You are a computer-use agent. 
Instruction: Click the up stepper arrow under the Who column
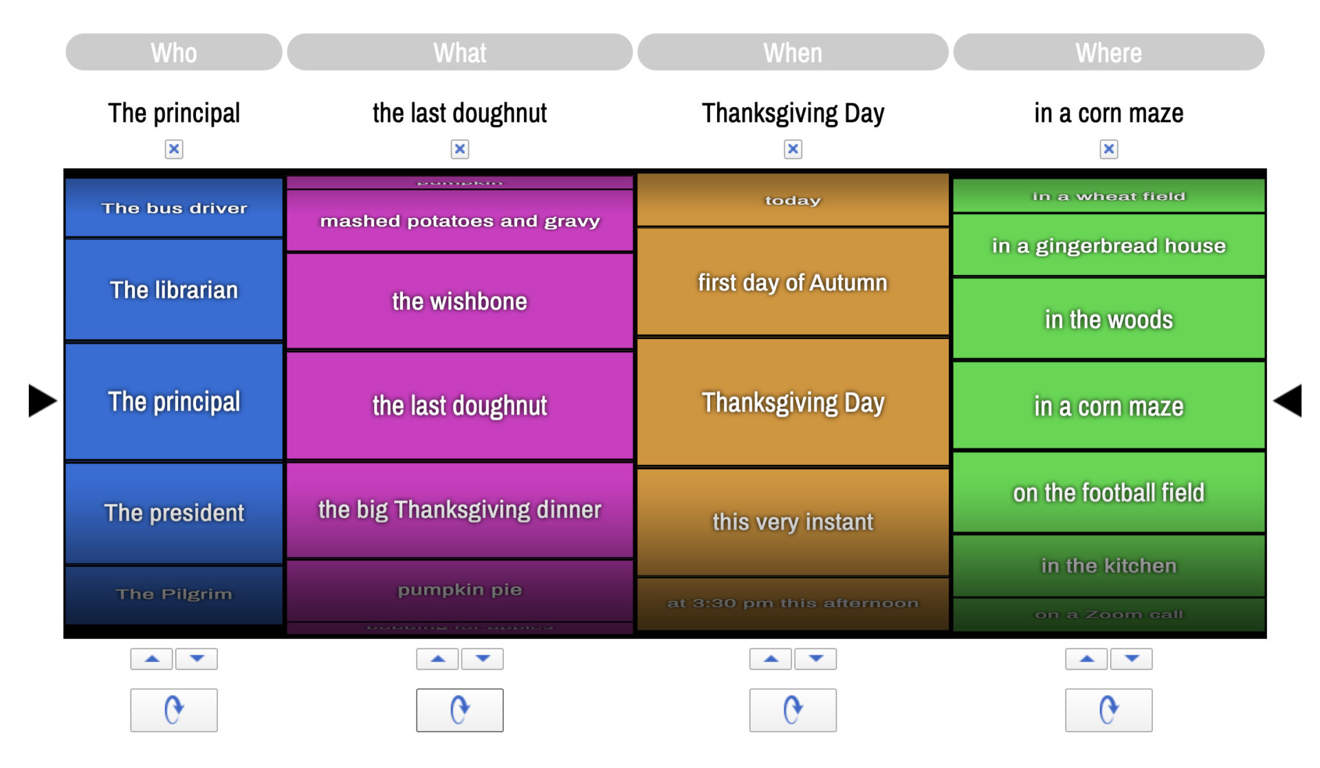pyautogui.click(x=152, y=659)
